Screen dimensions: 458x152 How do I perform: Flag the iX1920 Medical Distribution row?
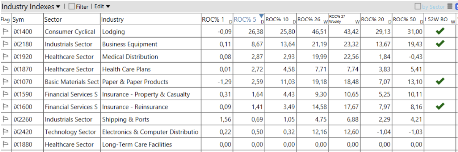click(x=6, y=57)
